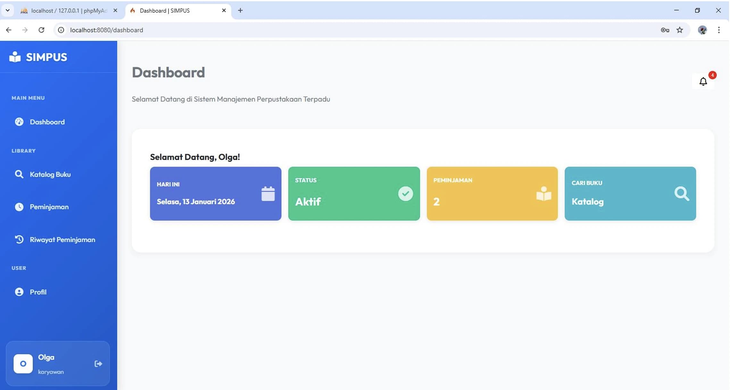Click the site information icon in address bar
730x390 pixels.
61,30
